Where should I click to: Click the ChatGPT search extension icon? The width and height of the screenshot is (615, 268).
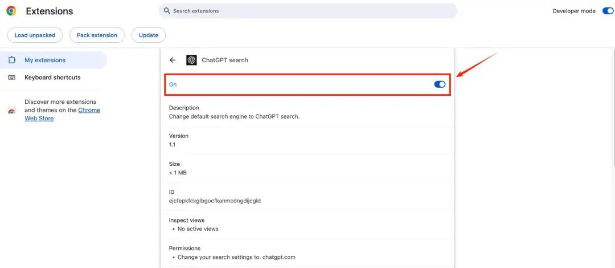click(191, 60)
